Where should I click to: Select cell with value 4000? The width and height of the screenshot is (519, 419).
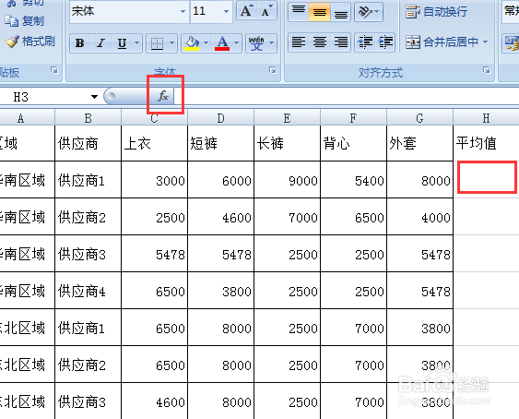[419, 217]
